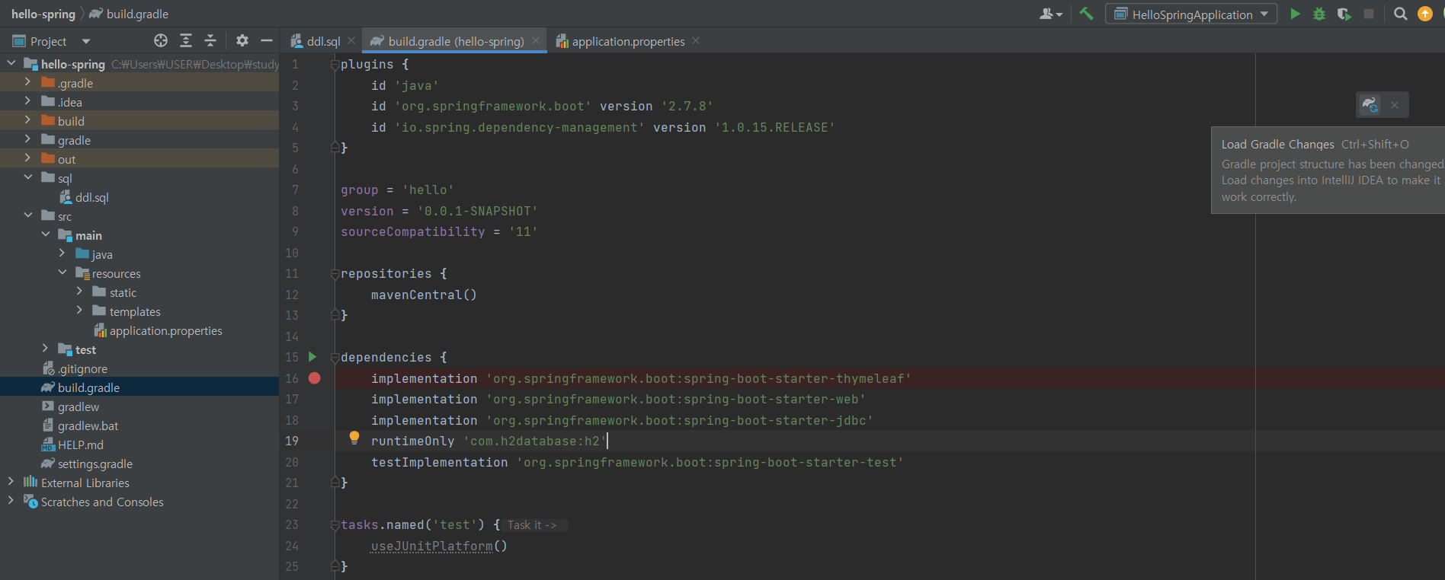Viewport: 1445px width, 580px height.
Task: Dismiss the Gradle changes floating toolbar
Action: (x=1395, y=105)
